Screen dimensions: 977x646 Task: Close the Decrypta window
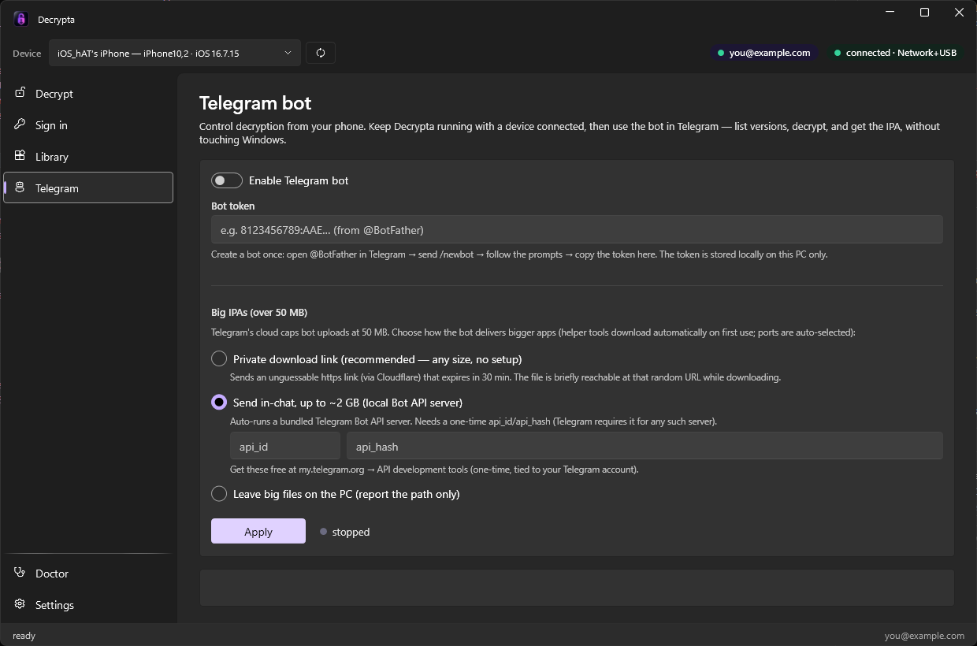tap(959, 12)
